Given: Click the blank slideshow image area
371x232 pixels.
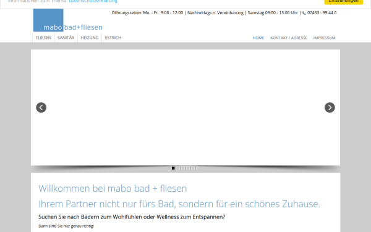Looking at the screenshot, I should coord(185,108).
